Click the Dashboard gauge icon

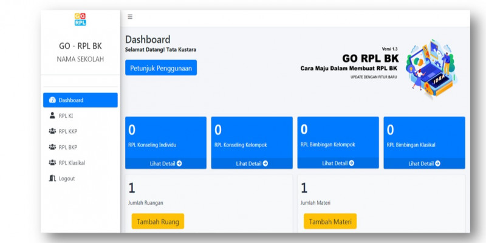(52, 100)
